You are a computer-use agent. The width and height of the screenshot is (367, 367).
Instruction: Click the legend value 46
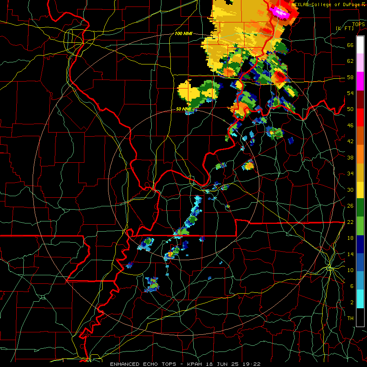(x=350, y=126)
